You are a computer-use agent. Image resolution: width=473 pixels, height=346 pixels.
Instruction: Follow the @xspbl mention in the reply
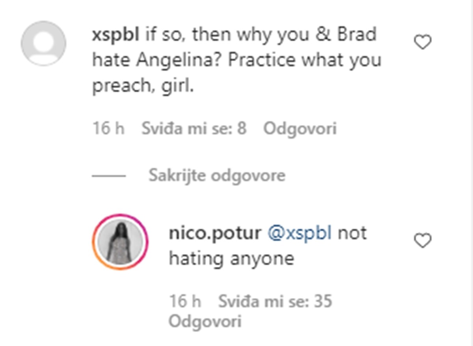(x=300, y=233)
